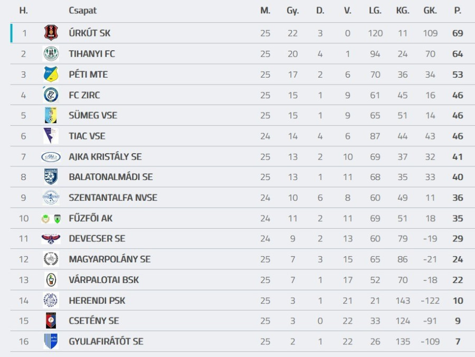The image size is (475, 357).
Task: Click the Csapat column header
Action: (x=83, y=11)
